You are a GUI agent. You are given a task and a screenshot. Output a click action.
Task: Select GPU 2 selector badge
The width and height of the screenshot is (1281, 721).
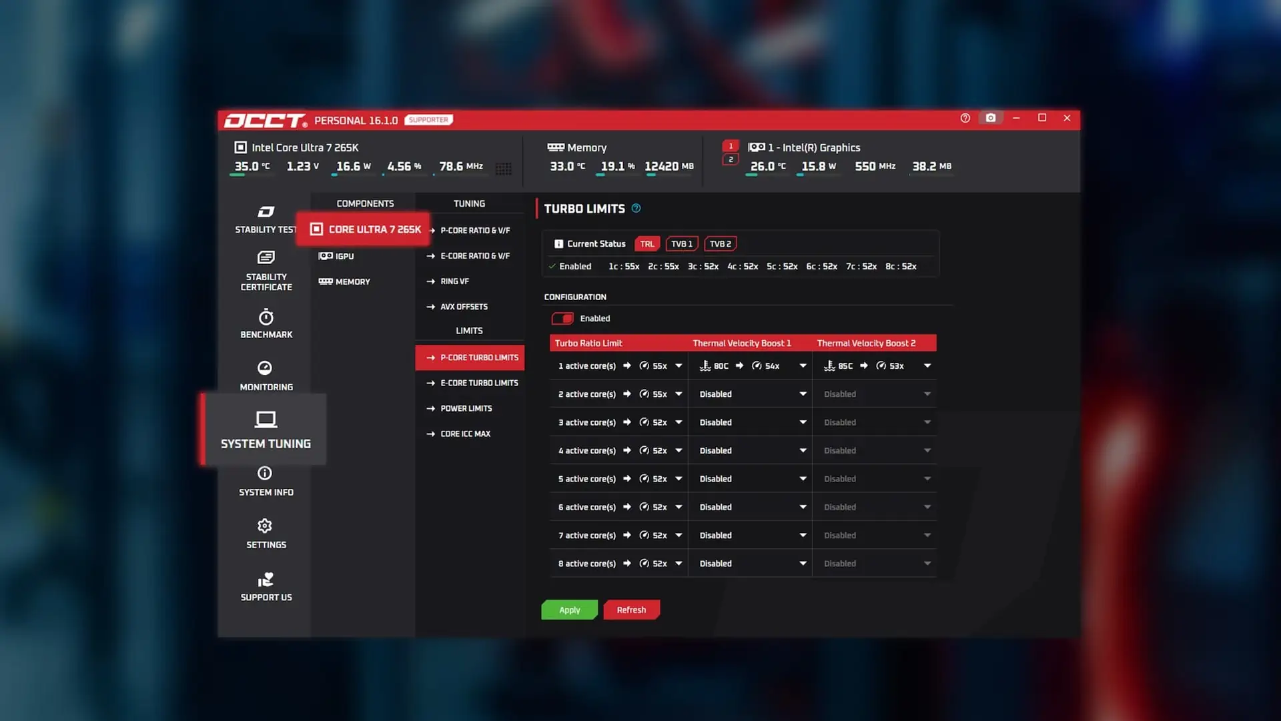[731, 159]
